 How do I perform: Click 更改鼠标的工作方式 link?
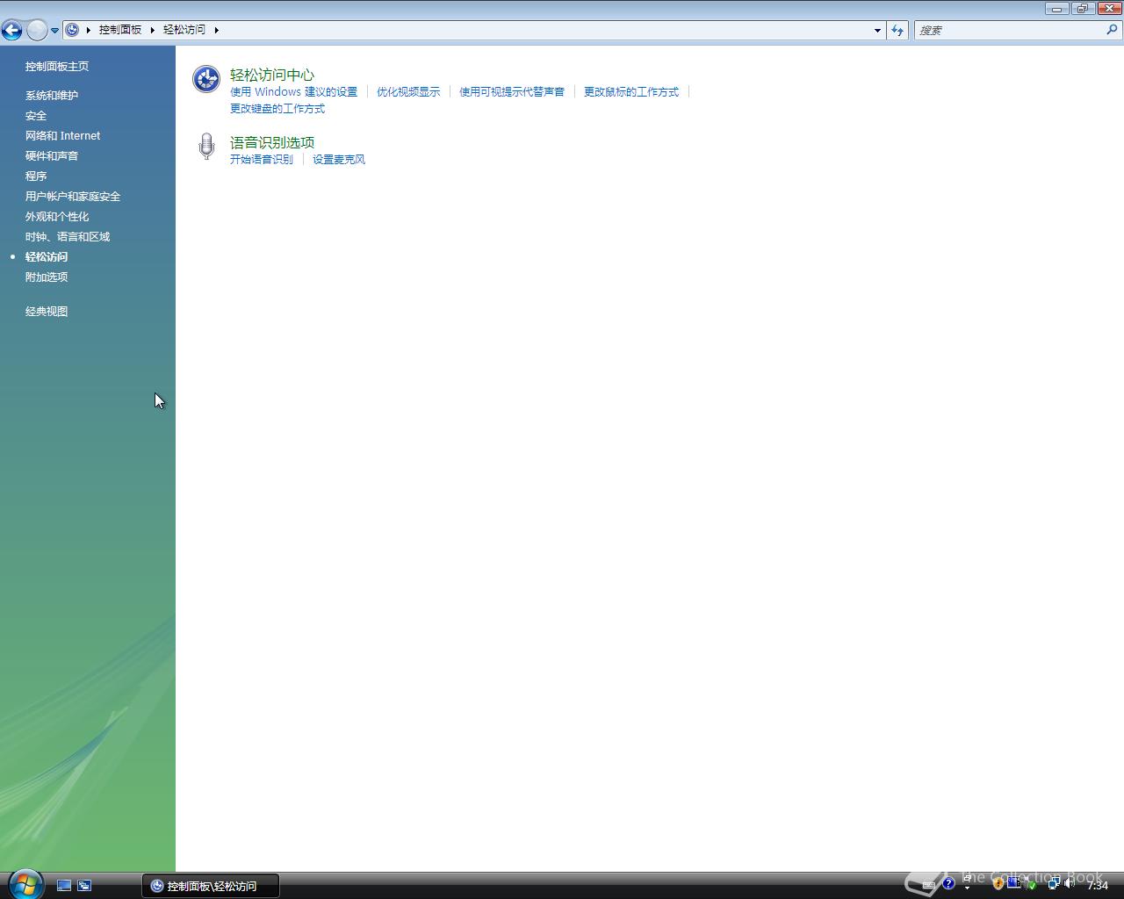click(x=631, y=92)
